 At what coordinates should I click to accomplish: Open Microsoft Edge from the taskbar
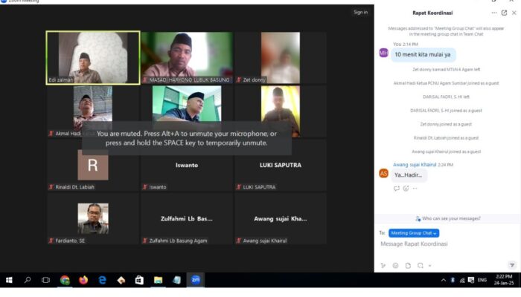pos(103,280)
